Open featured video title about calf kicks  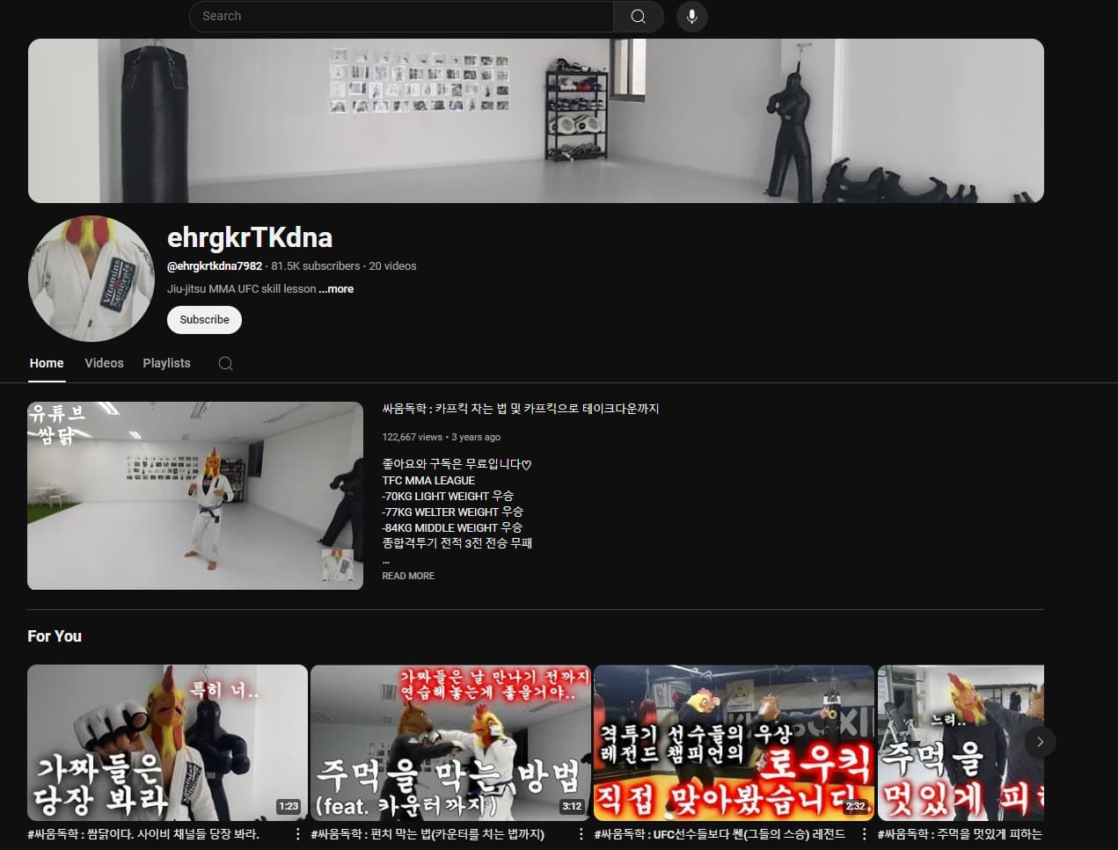[520, 409]
